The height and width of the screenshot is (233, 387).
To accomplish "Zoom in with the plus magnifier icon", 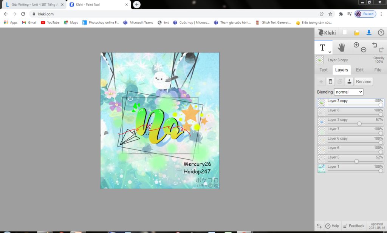I will tap(356, 45).
